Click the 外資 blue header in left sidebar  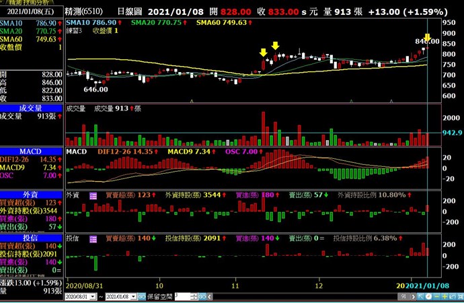[32, 194]
